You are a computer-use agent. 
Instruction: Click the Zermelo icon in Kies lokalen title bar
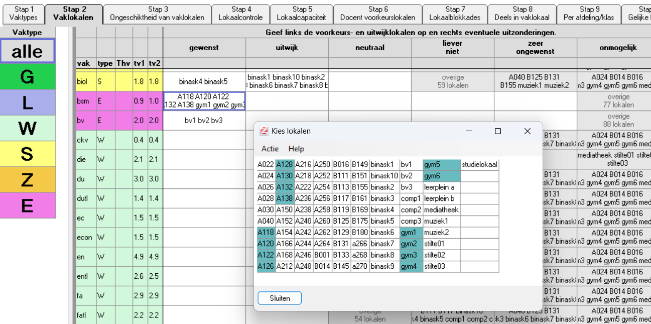click(264, 131)
